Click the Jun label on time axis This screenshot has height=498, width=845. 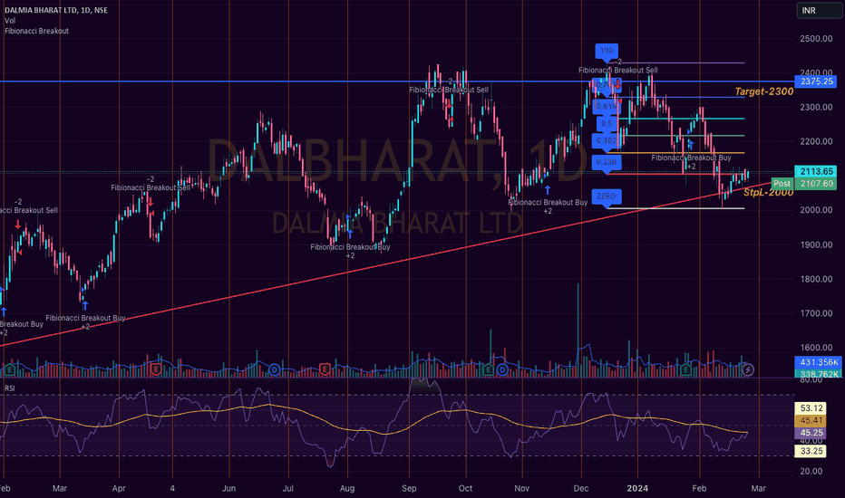tap(229, 488)
